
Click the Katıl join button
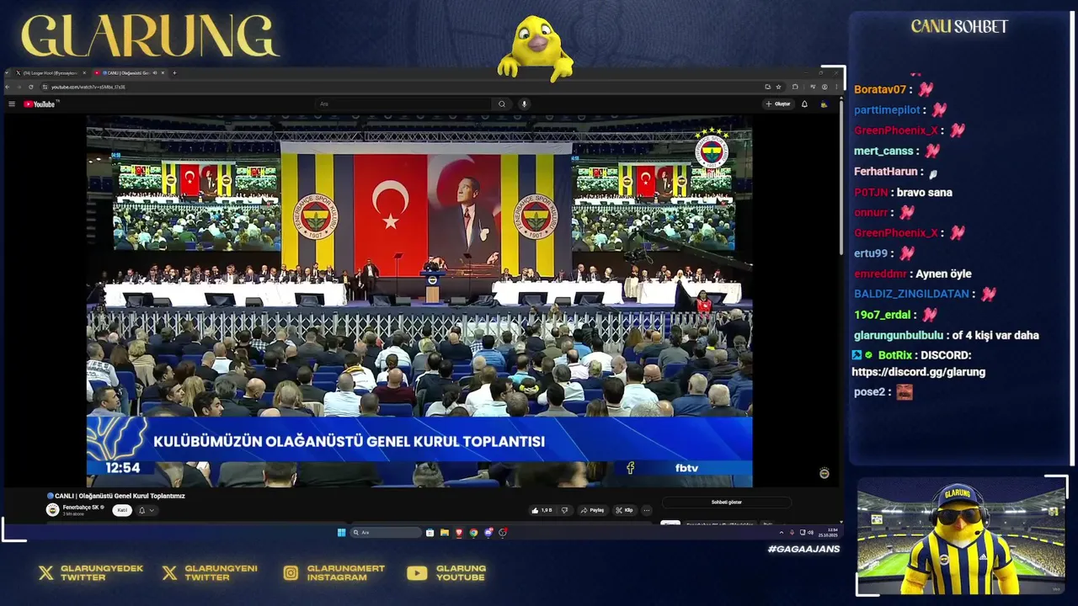[x=122, y=510]
